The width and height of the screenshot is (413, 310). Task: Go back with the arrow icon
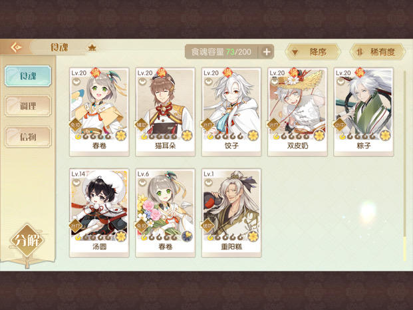(17, 47)
